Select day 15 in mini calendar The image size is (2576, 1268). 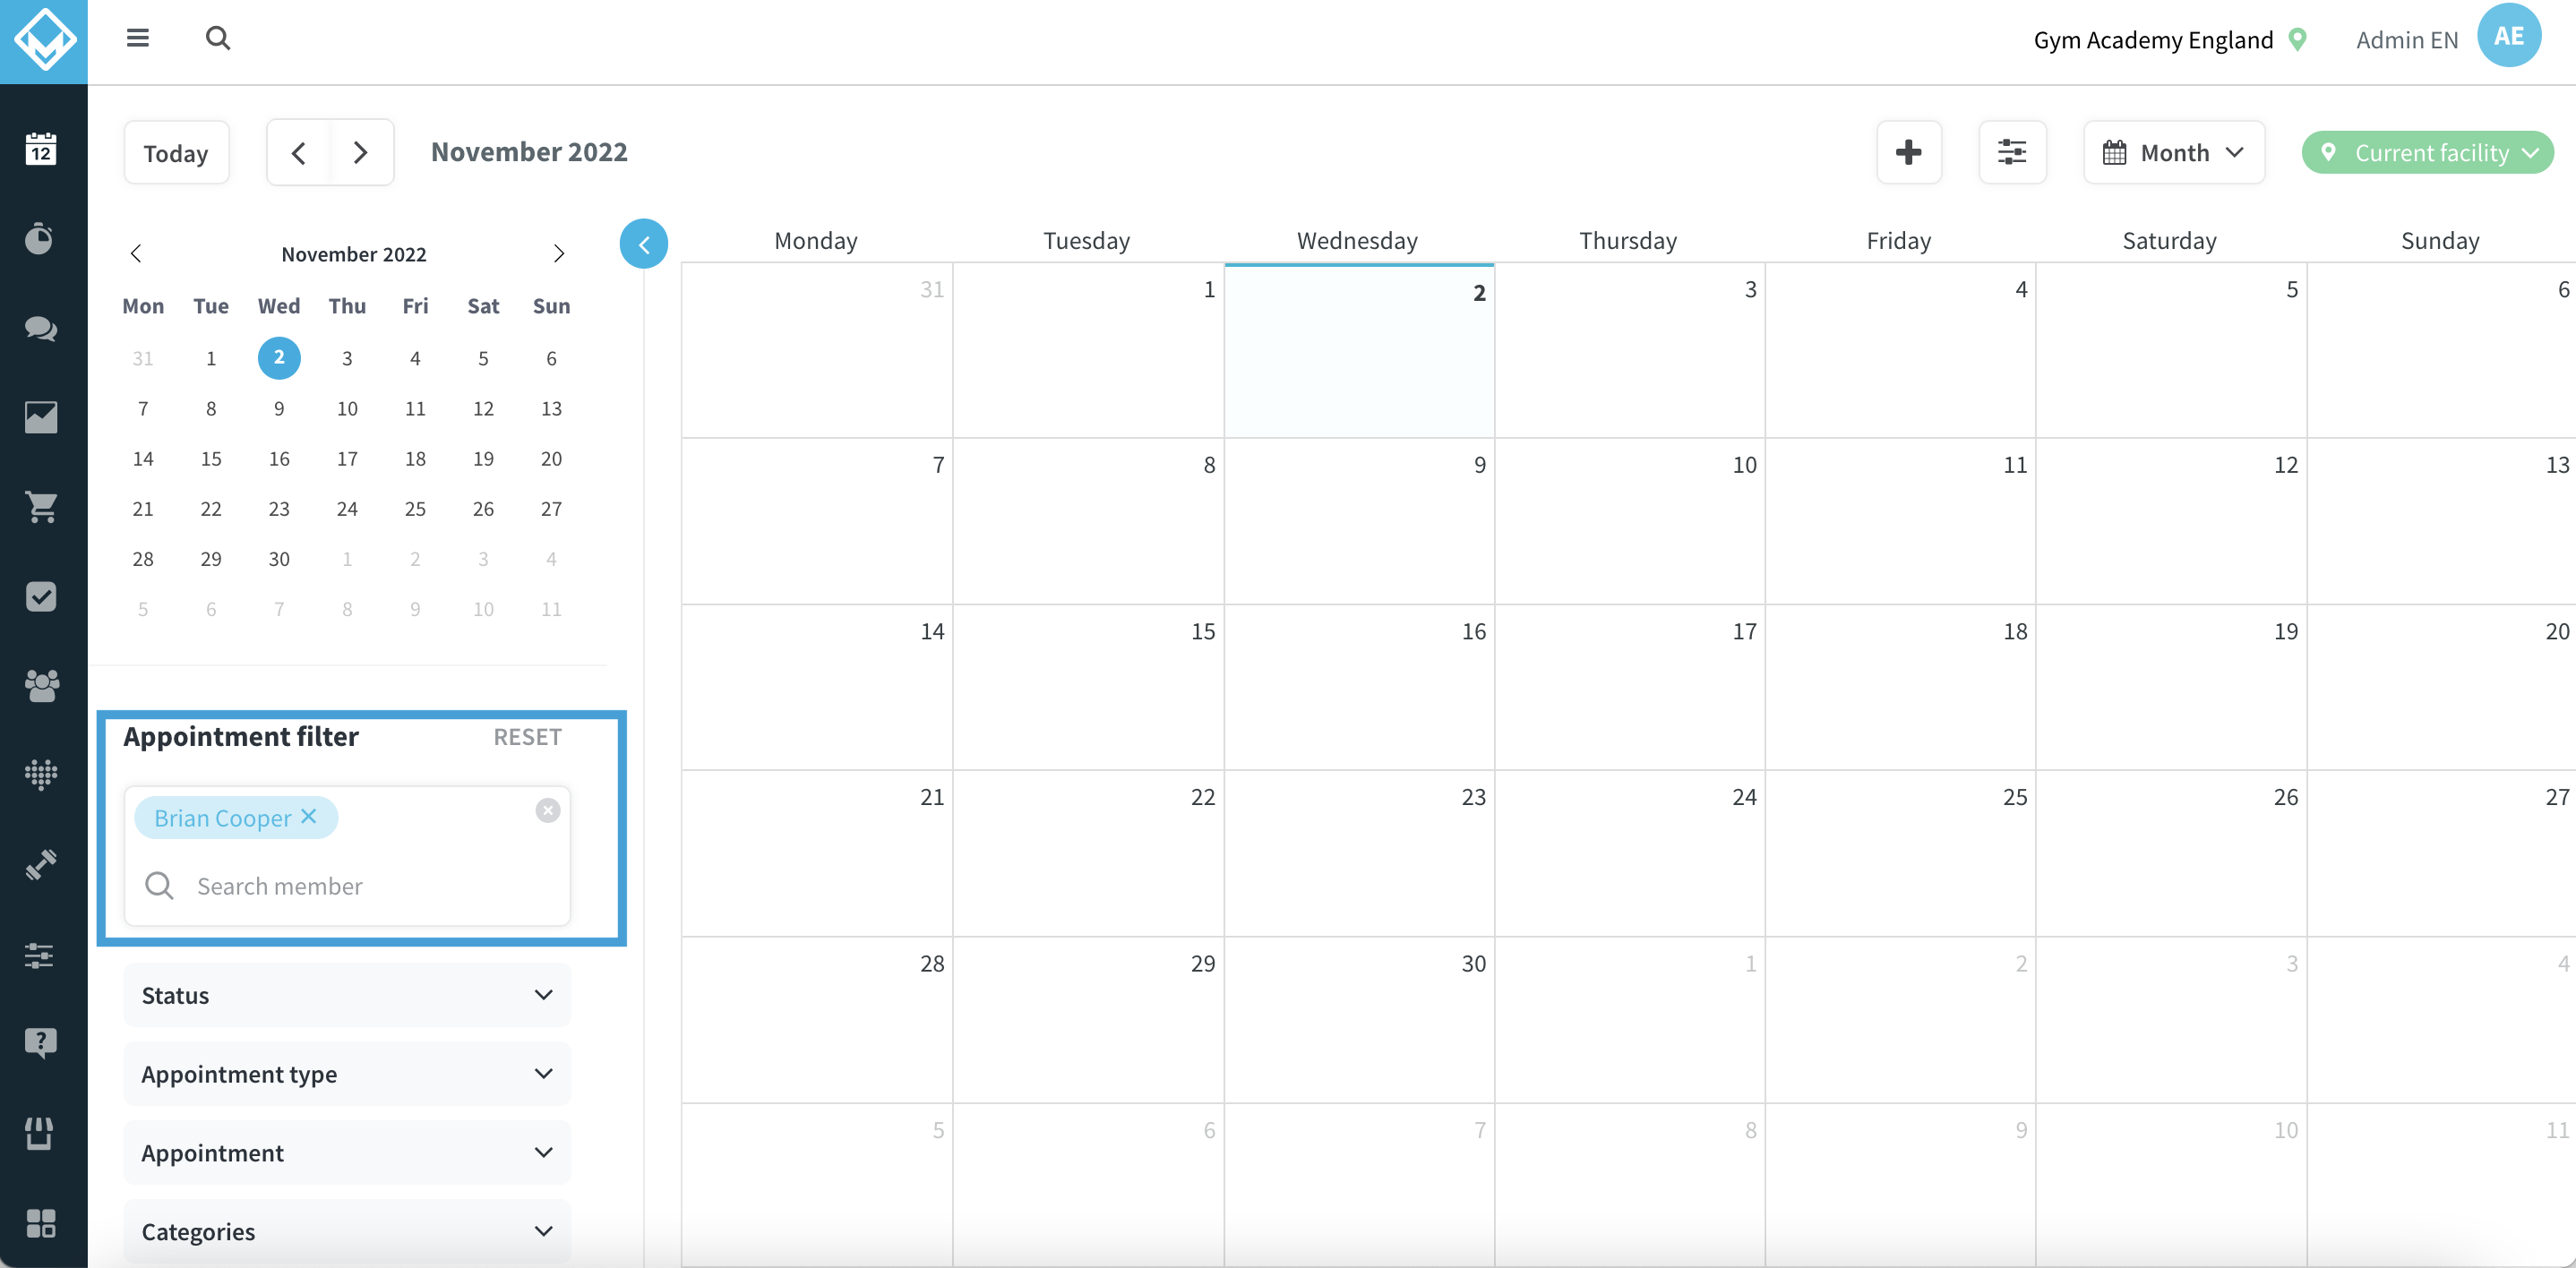click(211, 459)
